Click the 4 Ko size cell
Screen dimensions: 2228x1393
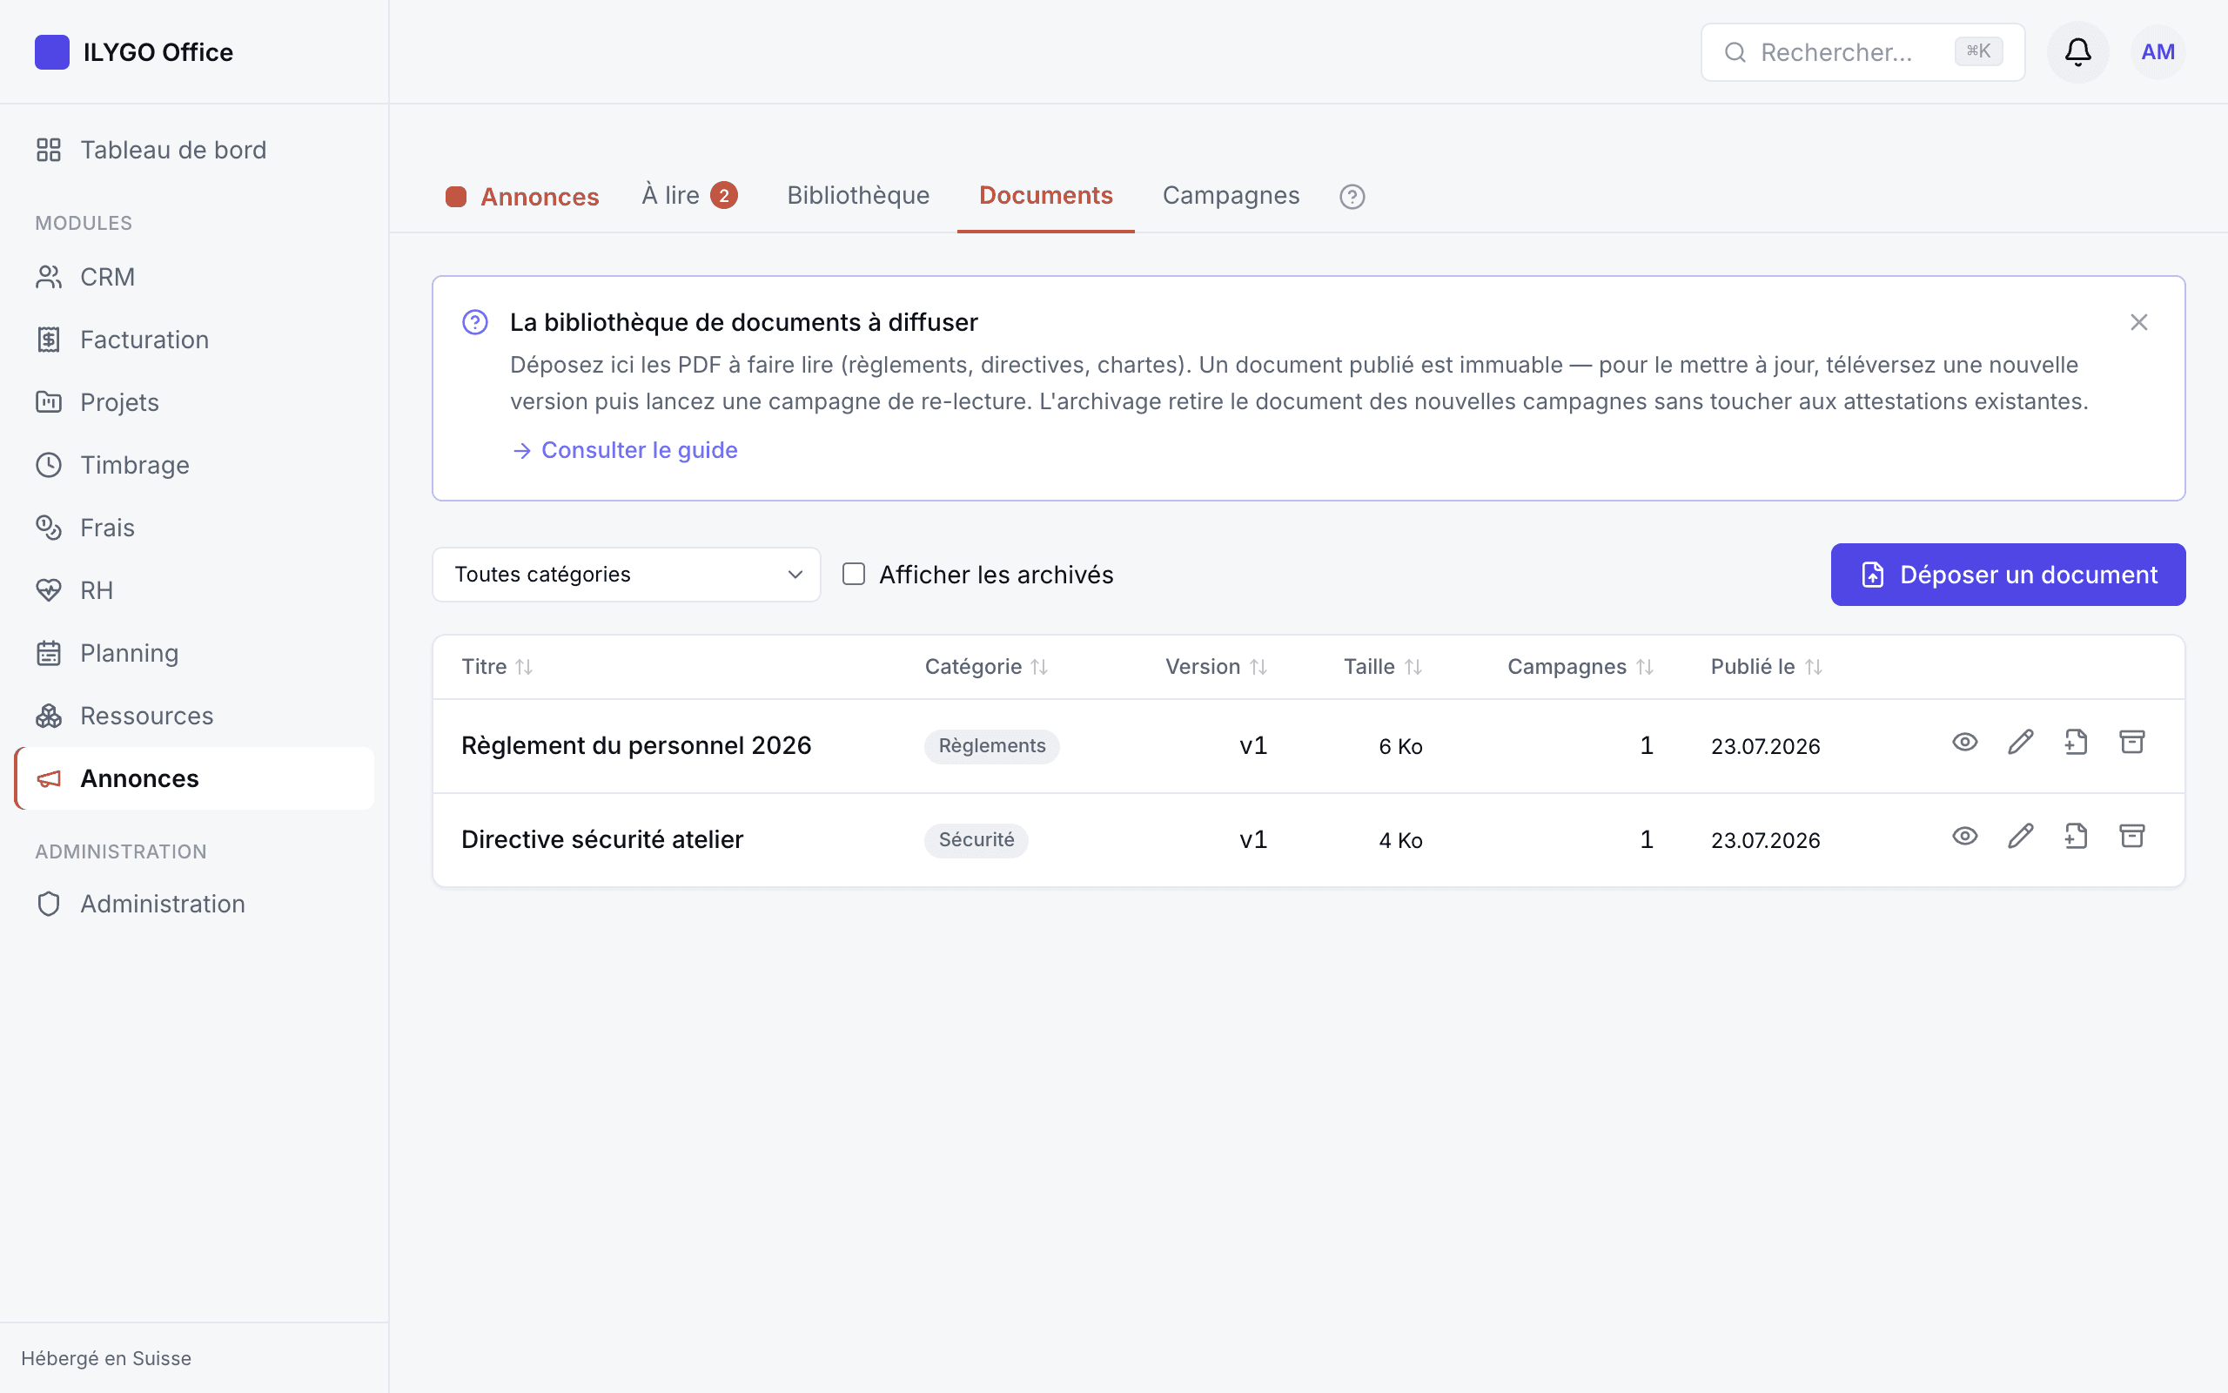point(1400,840)
